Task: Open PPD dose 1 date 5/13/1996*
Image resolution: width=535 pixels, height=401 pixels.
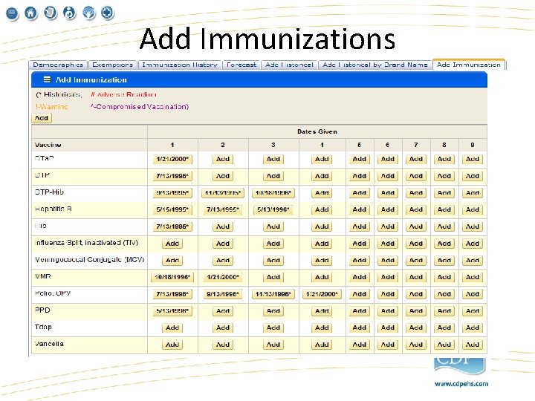Action: (x=172, y=311)
